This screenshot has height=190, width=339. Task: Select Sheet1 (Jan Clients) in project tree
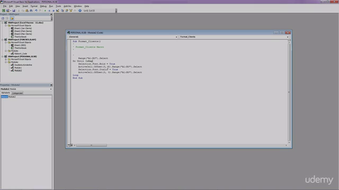click(23, 28)
